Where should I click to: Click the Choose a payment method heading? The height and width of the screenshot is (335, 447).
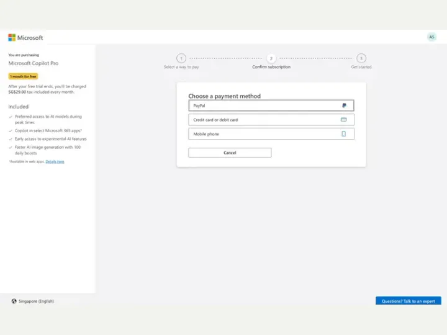tap(224, 96)
